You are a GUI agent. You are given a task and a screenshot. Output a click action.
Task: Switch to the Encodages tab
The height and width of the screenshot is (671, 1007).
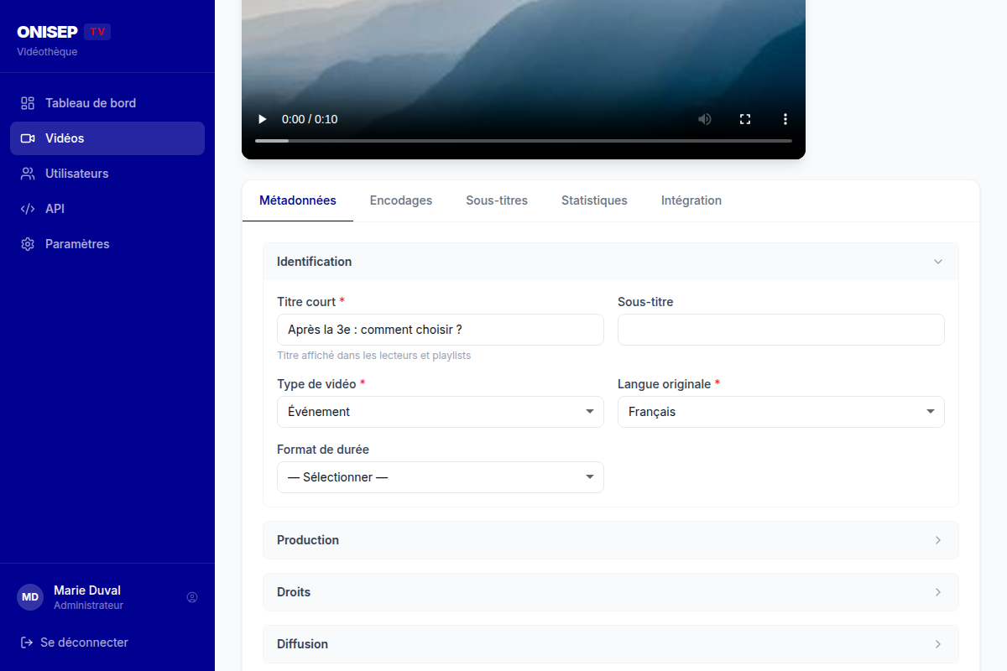pyautogui.click(x=401, y=200)
